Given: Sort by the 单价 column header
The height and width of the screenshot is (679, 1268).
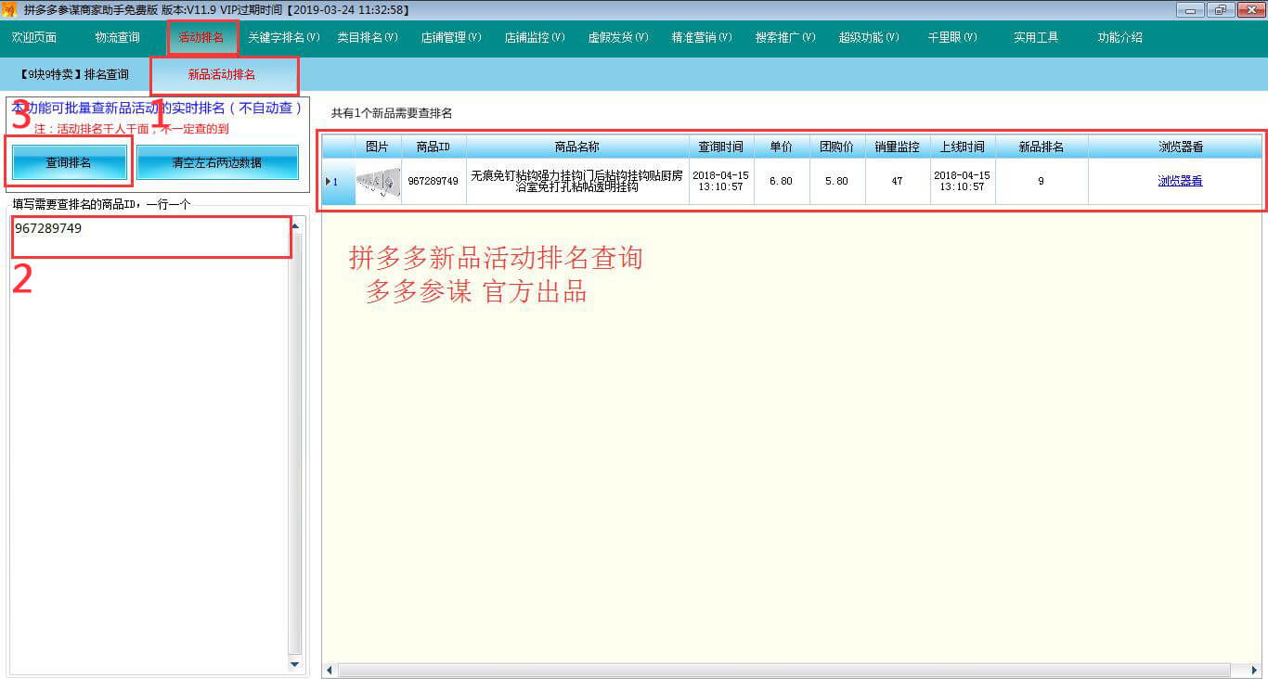Looking at the screenshot, I should coord(782,147).
